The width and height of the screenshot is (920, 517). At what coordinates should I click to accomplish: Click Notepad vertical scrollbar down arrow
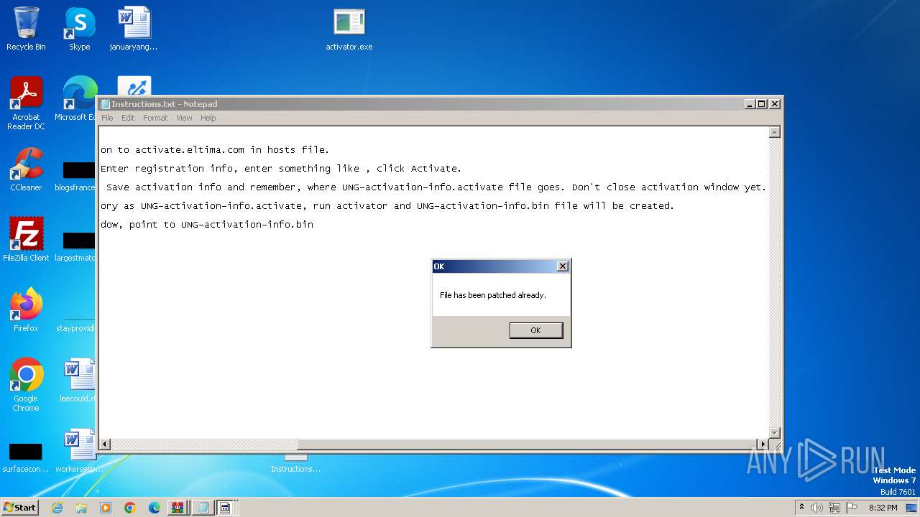775,432
